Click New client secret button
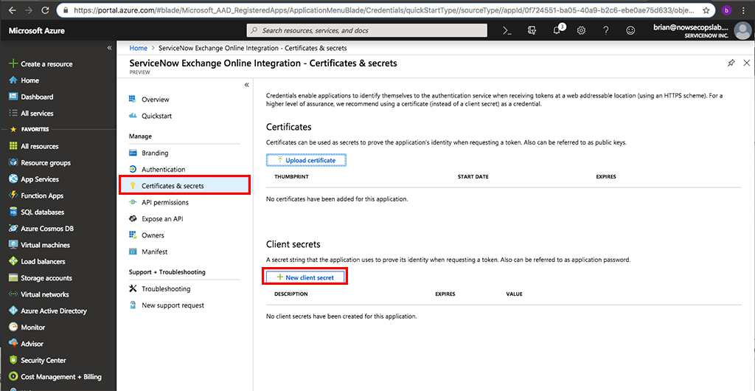The width and height of the screenshot is (755, 391). click(x=306, y=277)
